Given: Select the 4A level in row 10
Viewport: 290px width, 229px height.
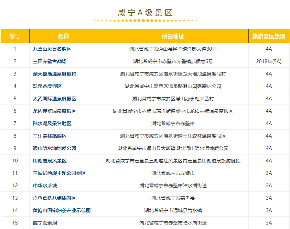Looking at the screenshot, I should click(x=269, y=161).
